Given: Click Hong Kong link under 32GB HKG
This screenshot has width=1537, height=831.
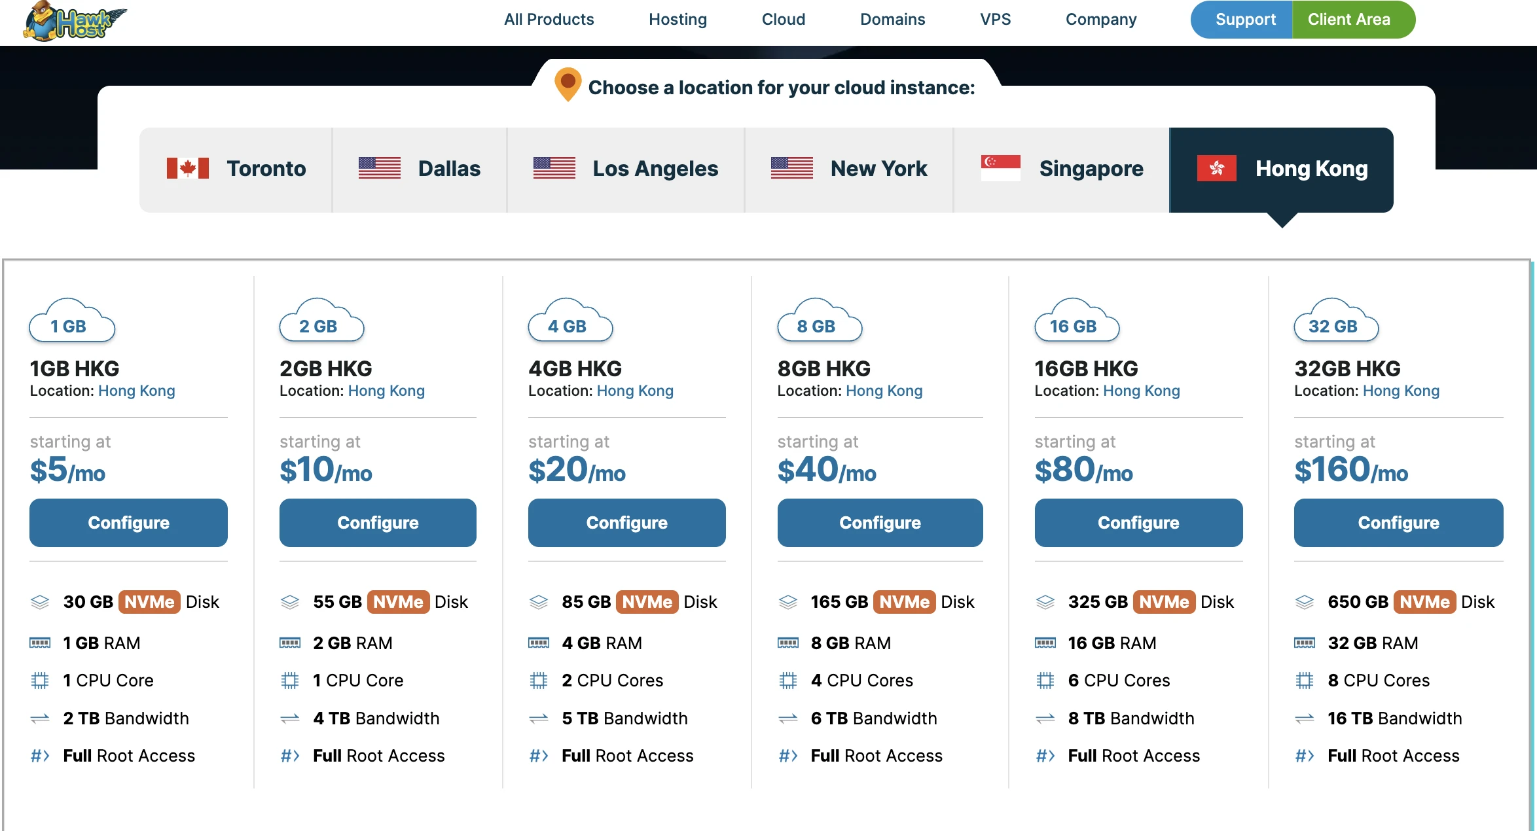Looking at the screenshot, I should pos(1401,391).
